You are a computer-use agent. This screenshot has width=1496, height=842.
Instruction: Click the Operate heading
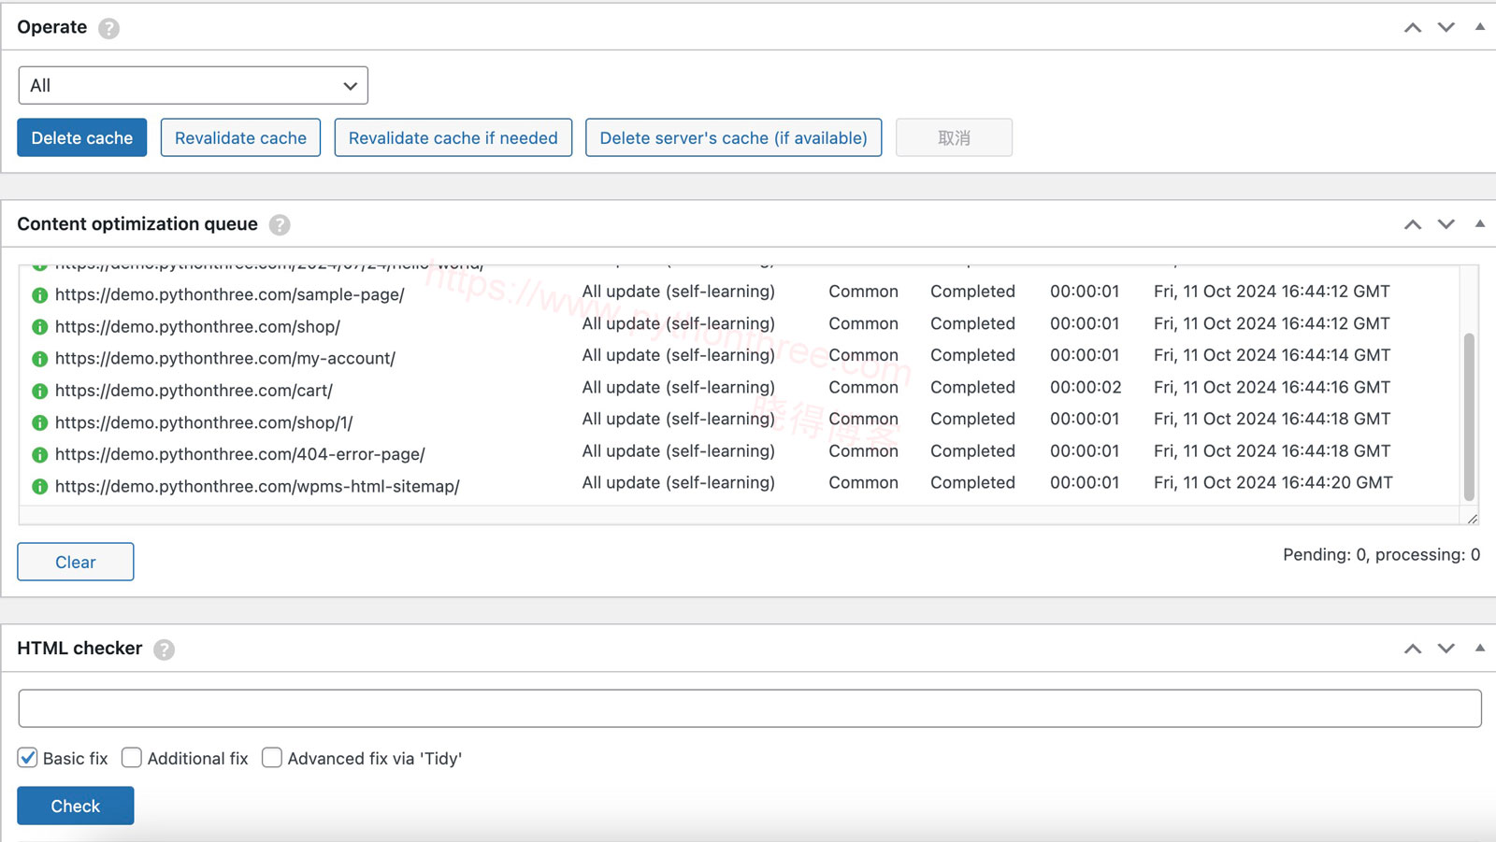click(x=52, y=27)
